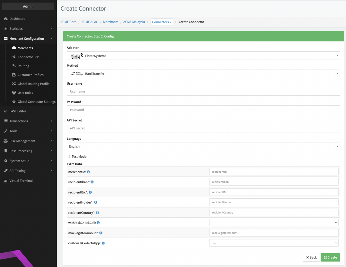The image size is (346, 267).
Task: Open the withRiskCheckCall dropdown
Action: click(x=274, y=223)
